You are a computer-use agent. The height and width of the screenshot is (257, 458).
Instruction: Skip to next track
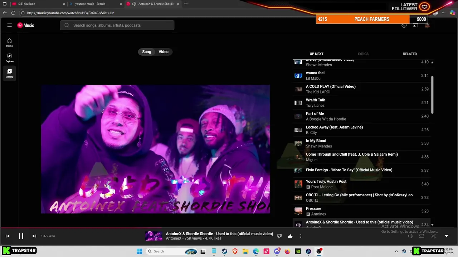point(34,236)
